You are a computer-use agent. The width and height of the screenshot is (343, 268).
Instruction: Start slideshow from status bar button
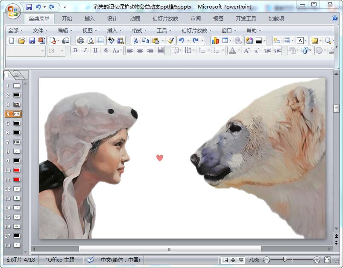pyautogui.click(x=241, y=260)
